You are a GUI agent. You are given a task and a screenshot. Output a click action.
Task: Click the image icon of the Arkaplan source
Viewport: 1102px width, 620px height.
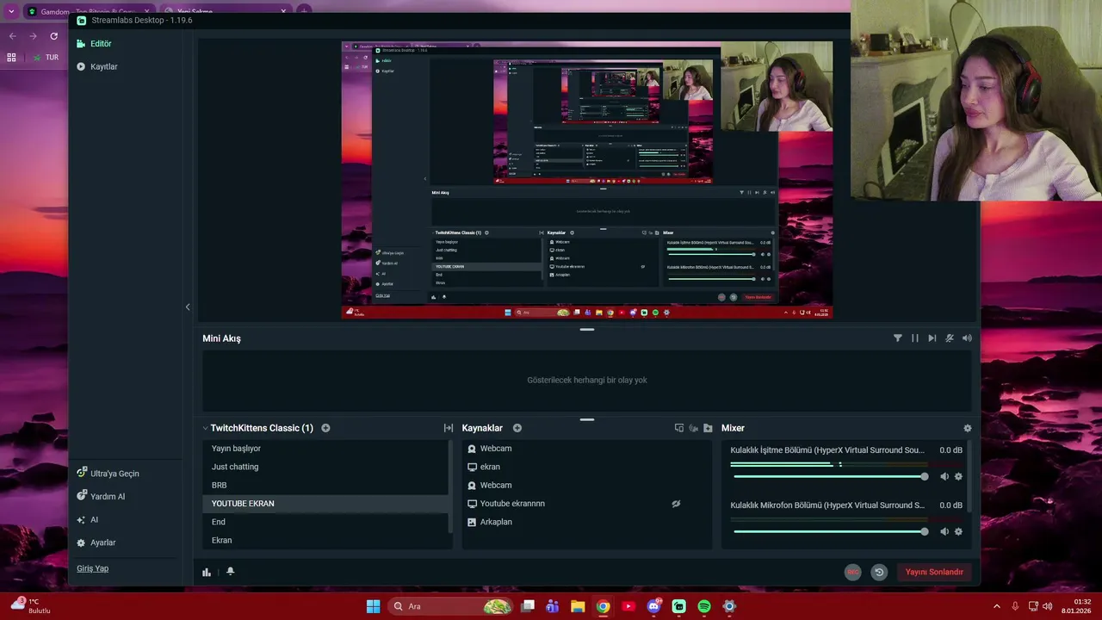point(472,522)
